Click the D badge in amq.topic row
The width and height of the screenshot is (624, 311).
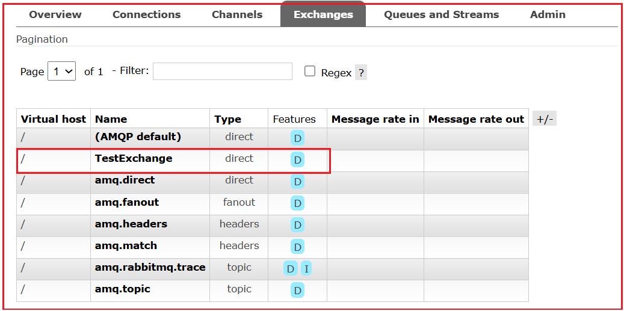(297, 291)
